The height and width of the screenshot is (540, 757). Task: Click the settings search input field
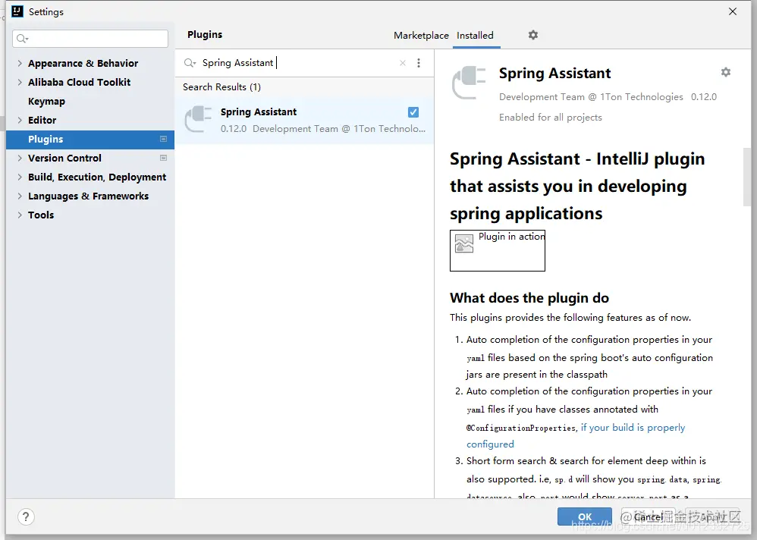(x=90, y=39)
